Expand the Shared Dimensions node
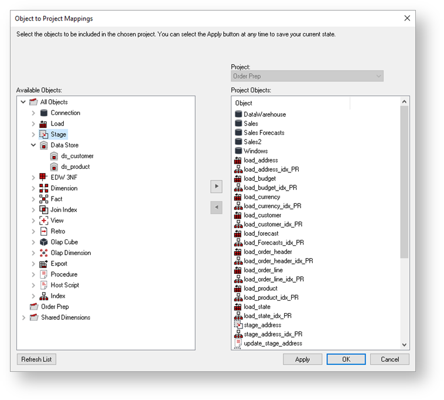This screenshot has width=444, height=400. 23,318
